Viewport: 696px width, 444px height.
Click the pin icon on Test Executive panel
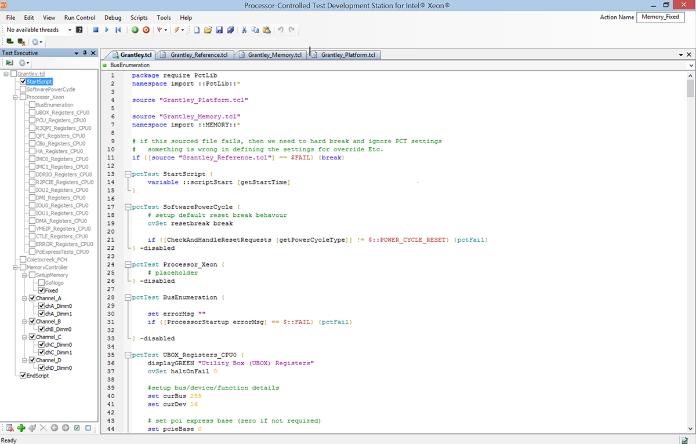coord(85,53)
